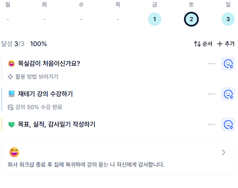This screenshot has height=188, width=238.
Task: Open 활용 방법 보러가기 link
Action: (x=37, y=77)
